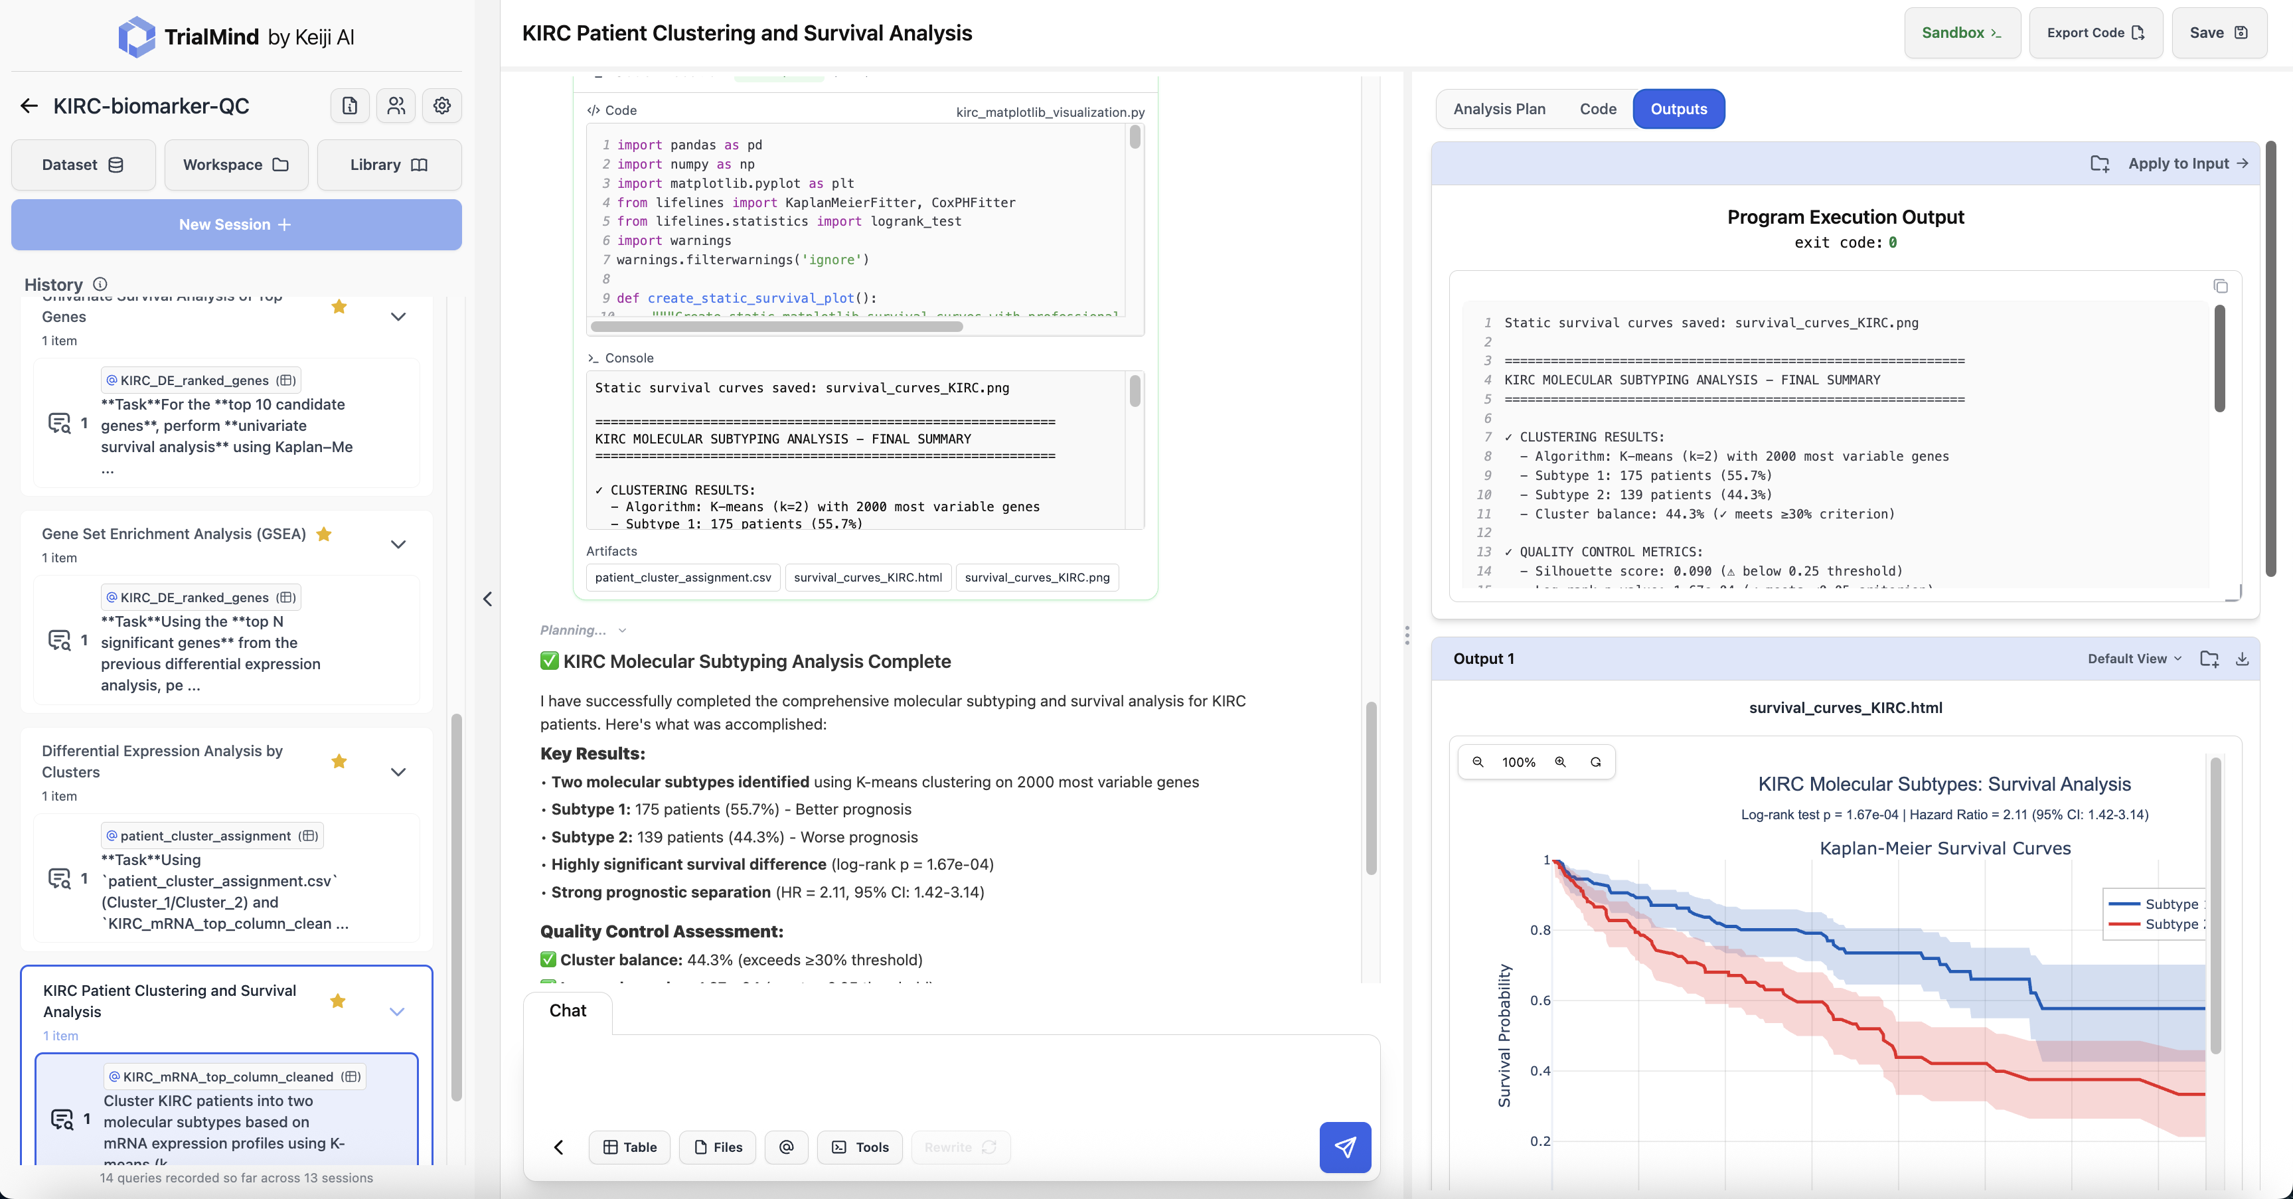Zoom in on the survival curve viewer
Viewport: 2293px width, 1199px height.
(x=1559, y=762)
